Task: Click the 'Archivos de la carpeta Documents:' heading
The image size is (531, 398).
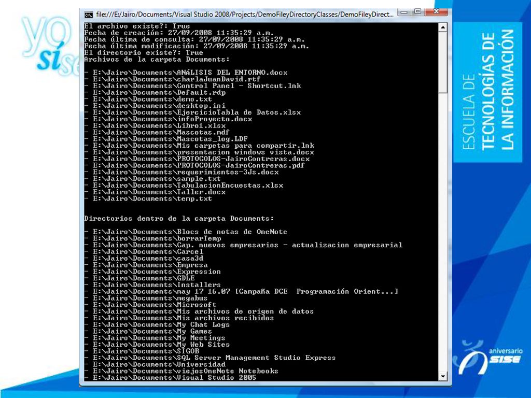Action: 157,59
